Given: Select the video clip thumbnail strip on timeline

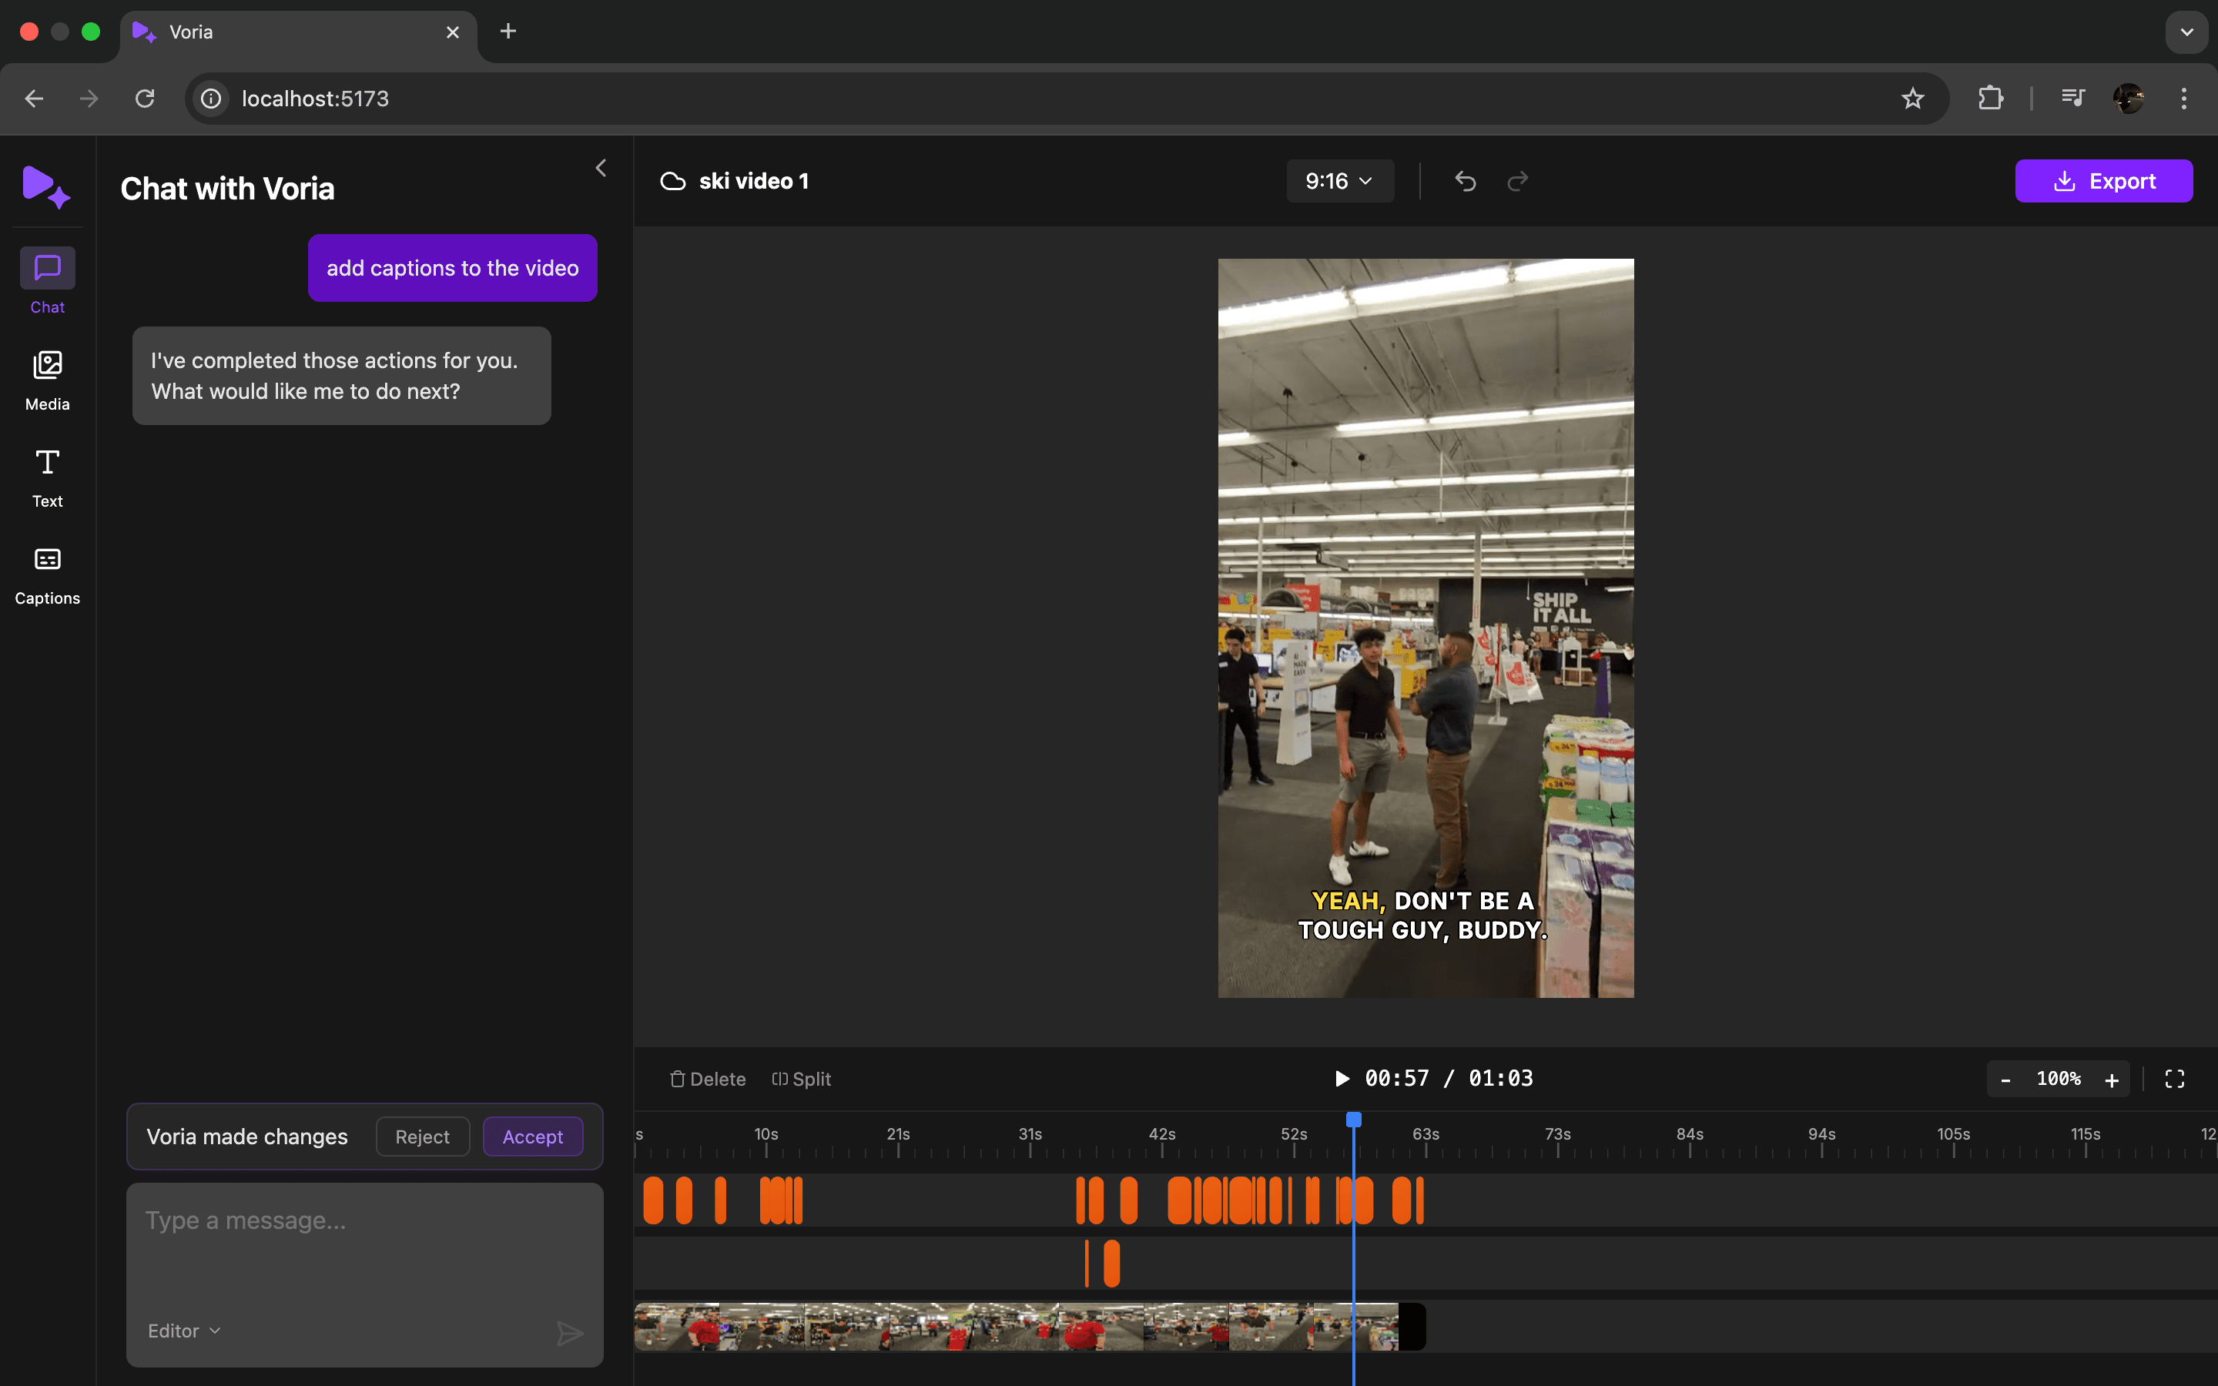Looking at the screenshot, I should tap(1029, 1327).
